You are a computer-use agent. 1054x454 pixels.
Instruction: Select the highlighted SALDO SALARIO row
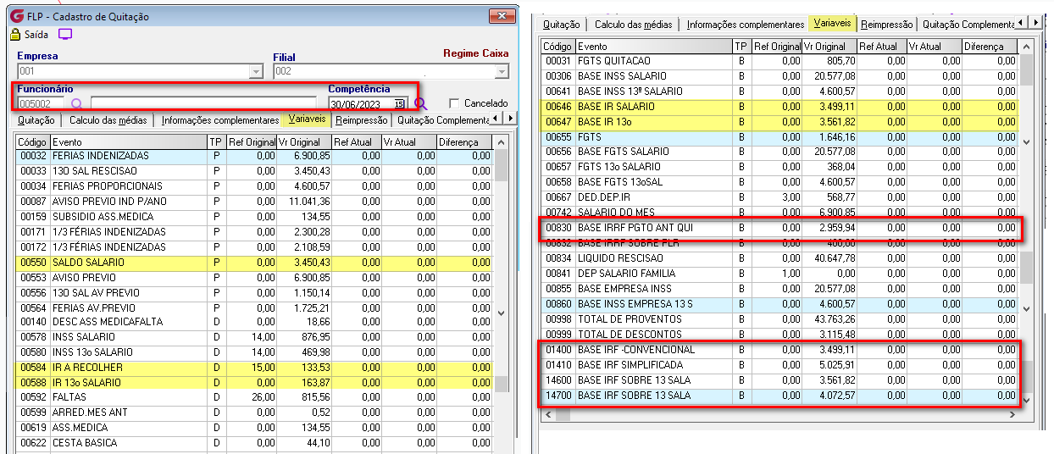pos(255,263)
